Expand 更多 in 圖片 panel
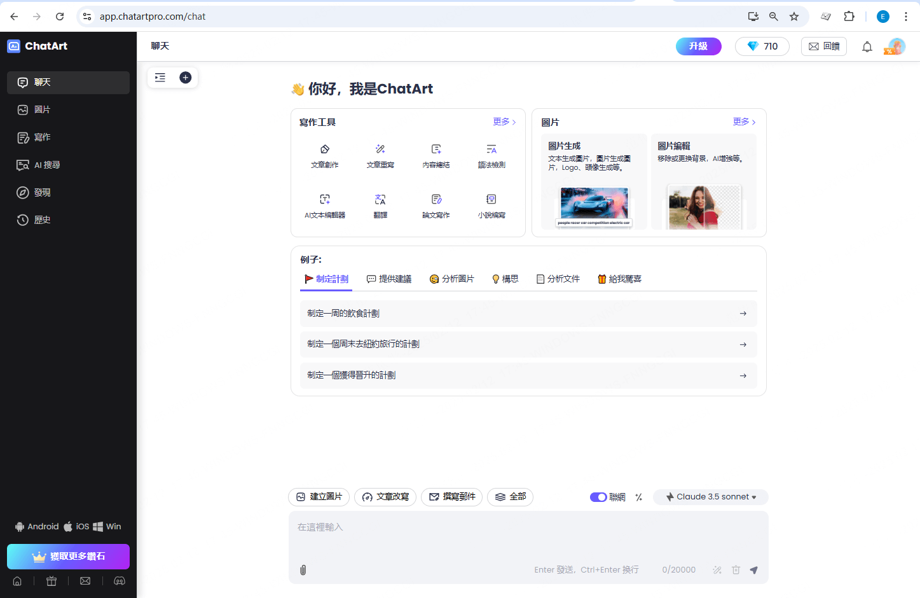This screenshot has height=598, width=920. point(744,122)
